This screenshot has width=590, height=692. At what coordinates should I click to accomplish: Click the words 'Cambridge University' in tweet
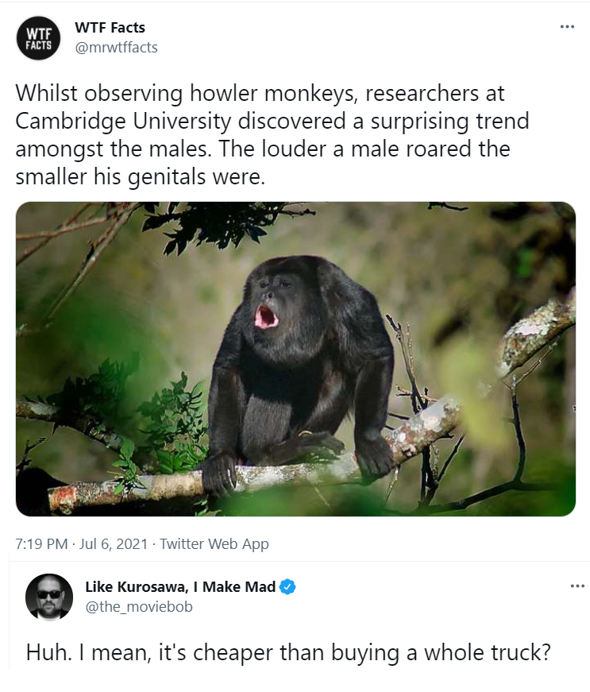(124, 122)
